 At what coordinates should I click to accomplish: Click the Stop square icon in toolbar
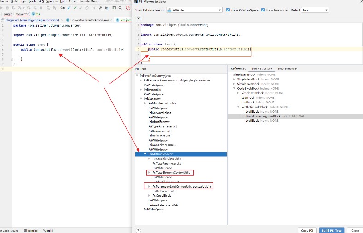[x=41, y=8]
